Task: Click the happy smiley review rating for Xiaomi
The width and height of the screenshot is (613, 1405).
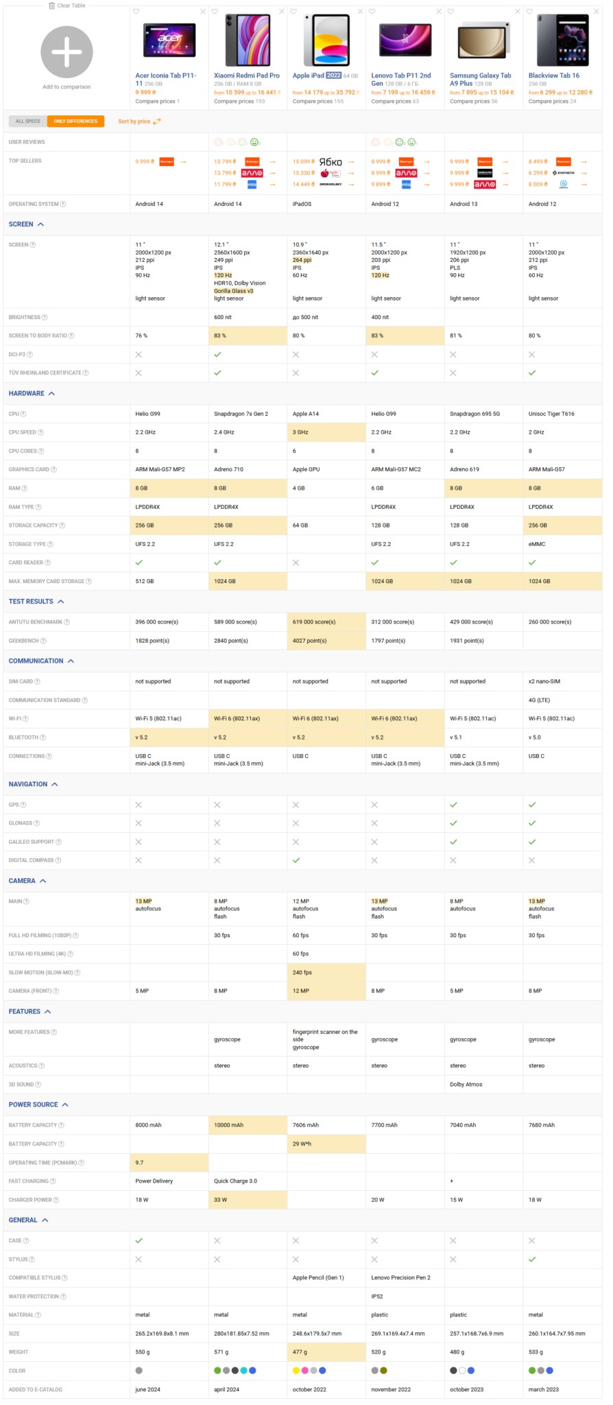Action: click(x=254, y=143)
